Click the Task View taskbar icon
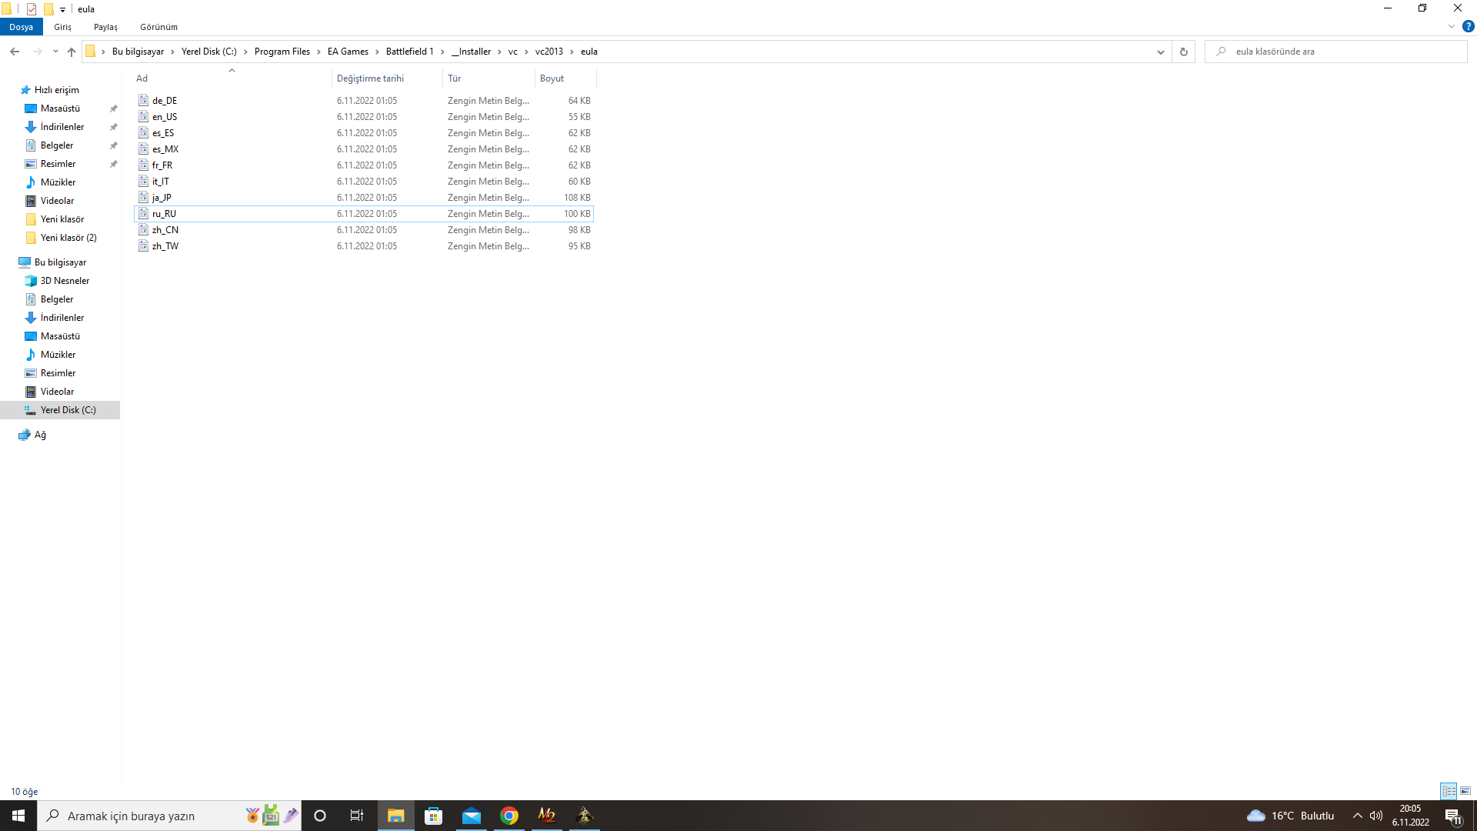The height and width of the screenshot is (831, 1477). 356,816
